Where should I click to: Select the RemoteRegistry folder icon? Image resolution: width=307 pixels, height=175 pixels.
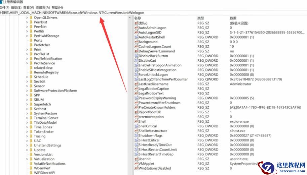[x=31, y=72]
